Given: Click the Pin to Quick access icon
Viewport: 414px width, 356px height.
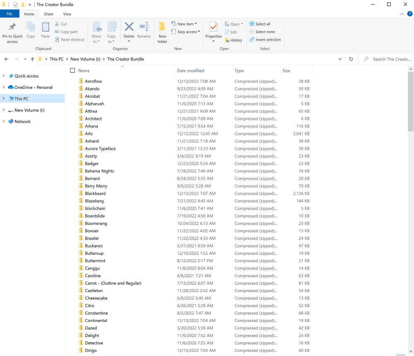Looking at the screenshot, I should 12,27.
